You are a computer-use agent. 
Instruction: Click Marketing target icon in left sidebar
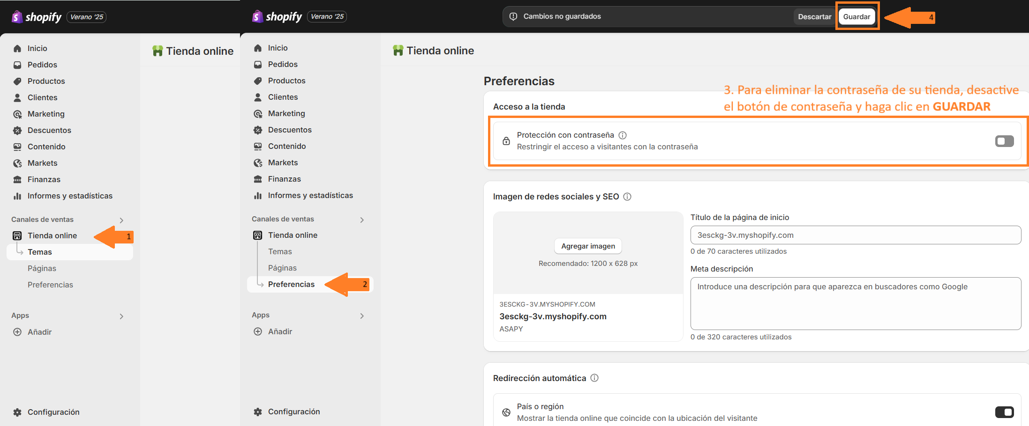click(x=17, y=114)
